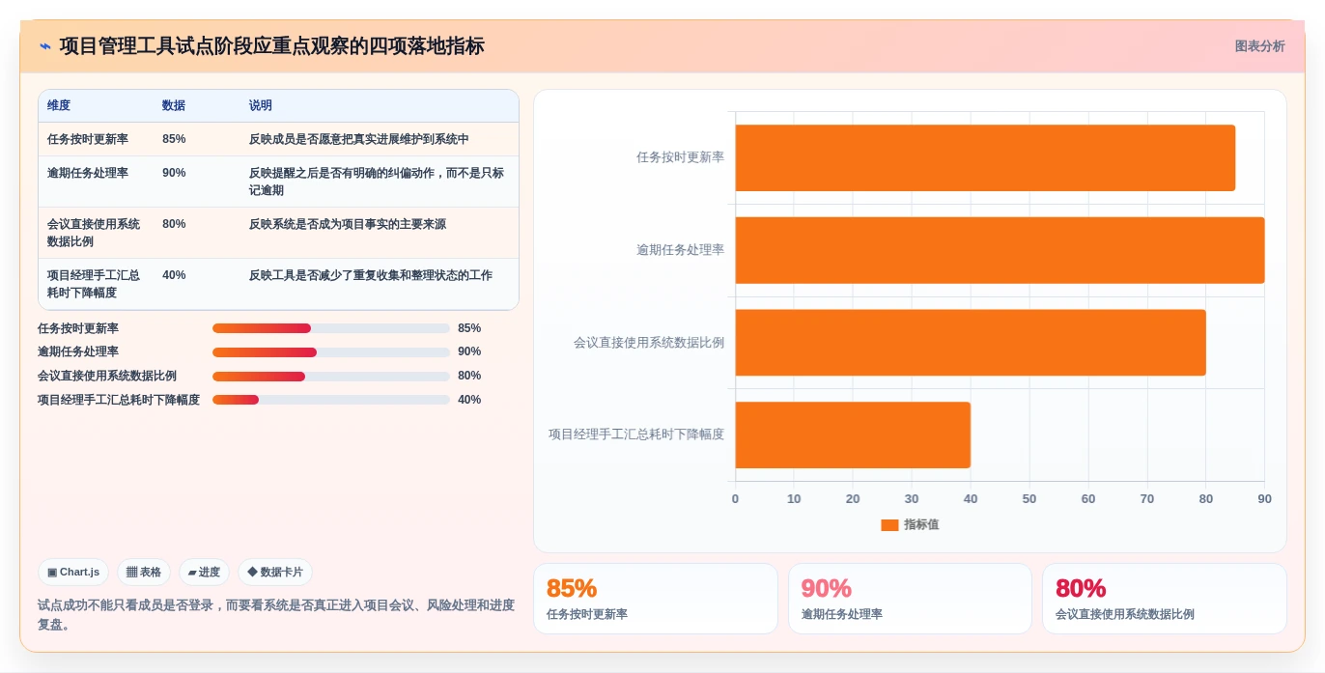Click the 说明 table column header
This screenshot has height=673, width=1325.
pos(261,105)
